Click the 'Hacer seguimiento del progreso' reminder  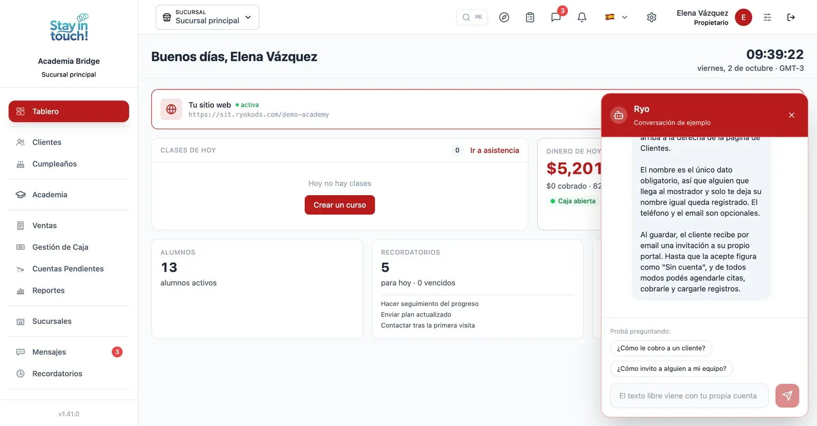(x=429, y=304)
